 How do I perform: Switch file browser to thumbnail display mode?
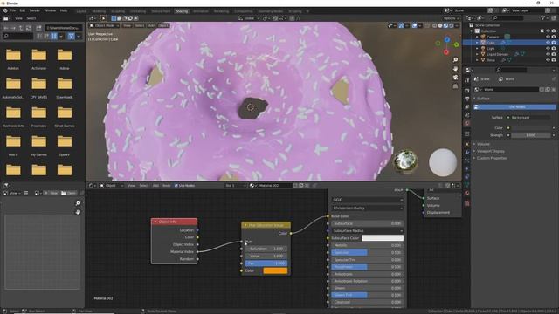click(54, 36)
